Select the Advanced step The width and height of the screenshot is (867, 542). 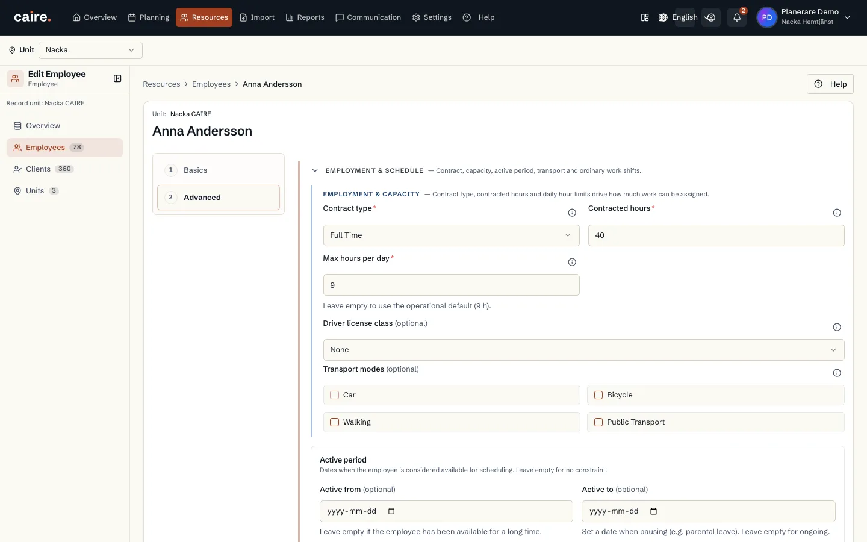click(x=219, y=198)
